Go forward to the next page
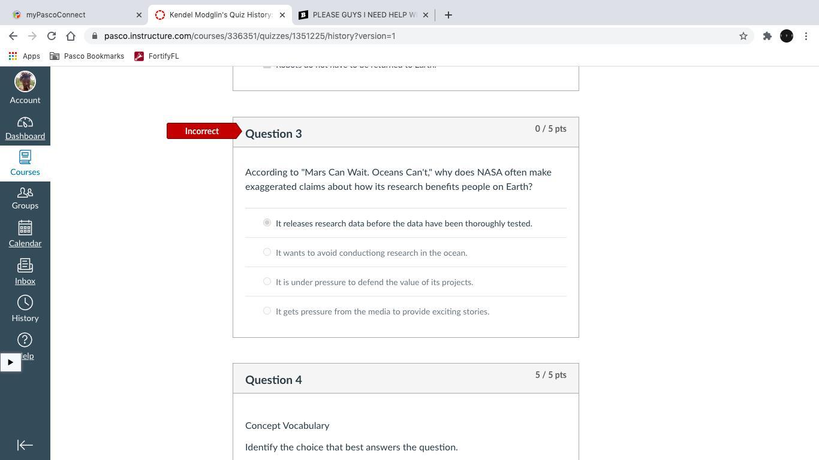The width and height of the screenshot is (819, 460). click(x=32, y=36)
